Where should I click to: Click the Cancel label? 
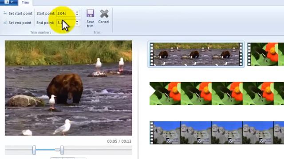(x=103, y=22)
